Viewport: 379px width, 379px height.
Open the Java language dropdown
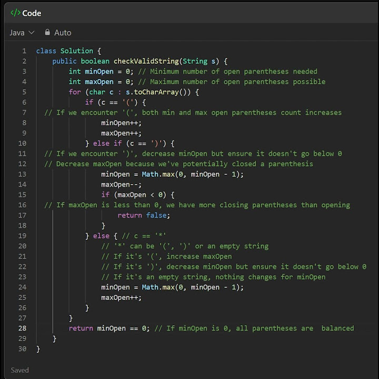[x=22, y=33]
